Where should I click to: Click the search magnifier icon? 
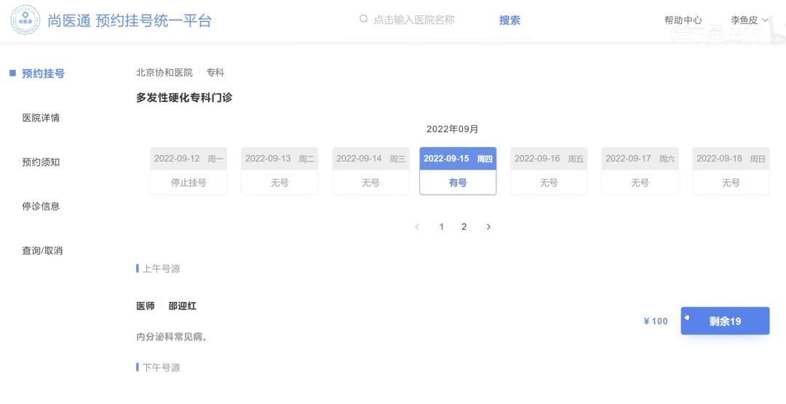point(364,20)
